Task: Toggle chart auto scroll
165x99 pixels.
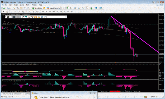Action: pyautogui.click(x=83, y=8)
